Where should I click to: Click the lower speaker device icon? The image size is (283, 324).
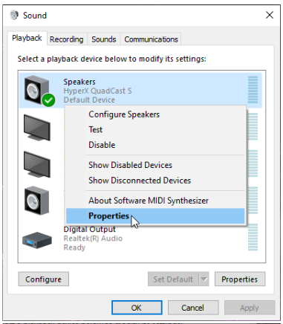click(x=36, y=201)
